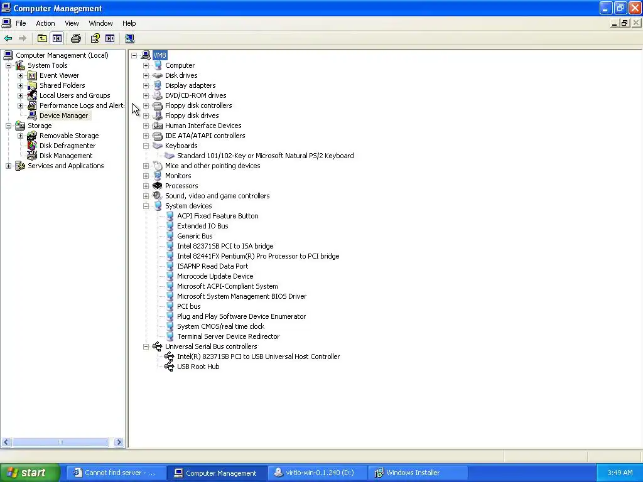Select the Event Viewer icon in tree
Viewport: 643px width, 482px height.
point(32,75)
